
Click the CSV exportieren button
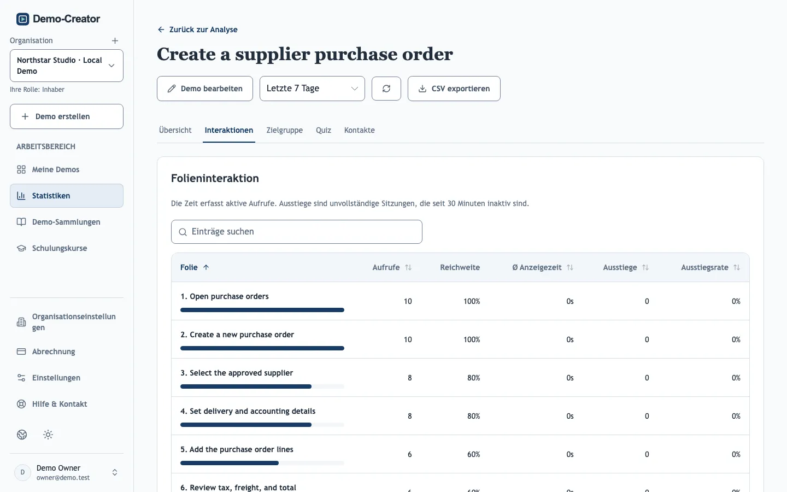click(x=454, y=89)
